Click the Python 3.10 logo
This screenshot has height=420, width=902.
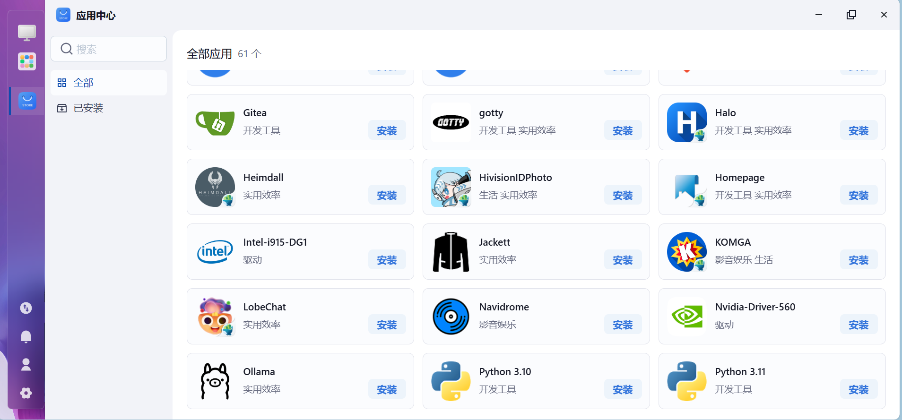(x=451, y=381)
